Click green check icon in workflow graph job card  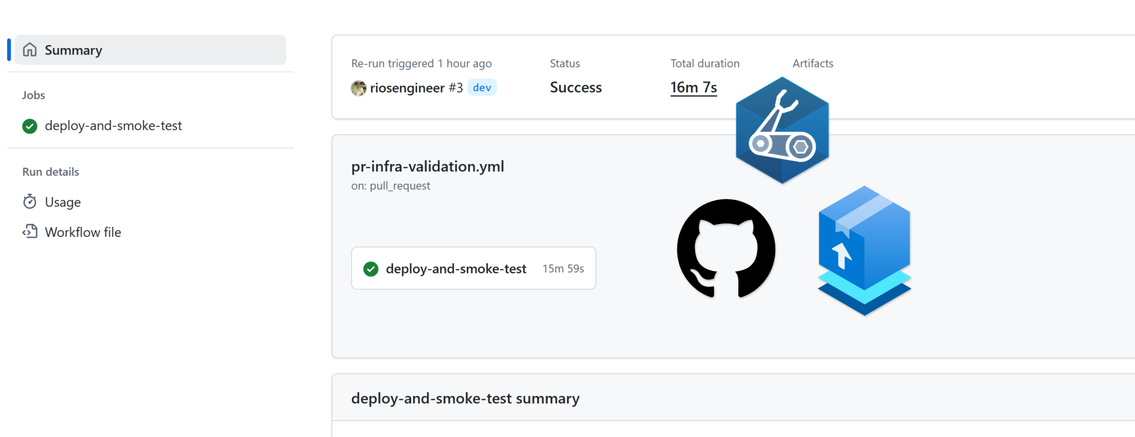pyautogui.click(x=371, y=269)
